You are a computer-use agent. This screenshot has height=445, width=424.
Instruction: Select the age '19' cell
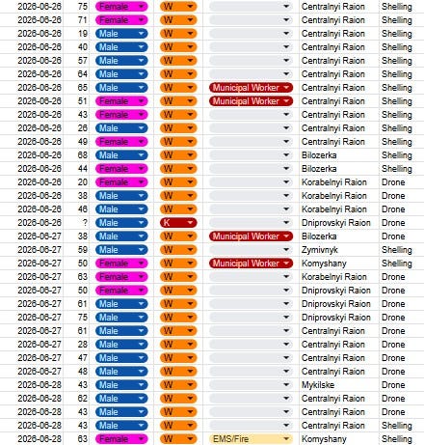(76, 34)
